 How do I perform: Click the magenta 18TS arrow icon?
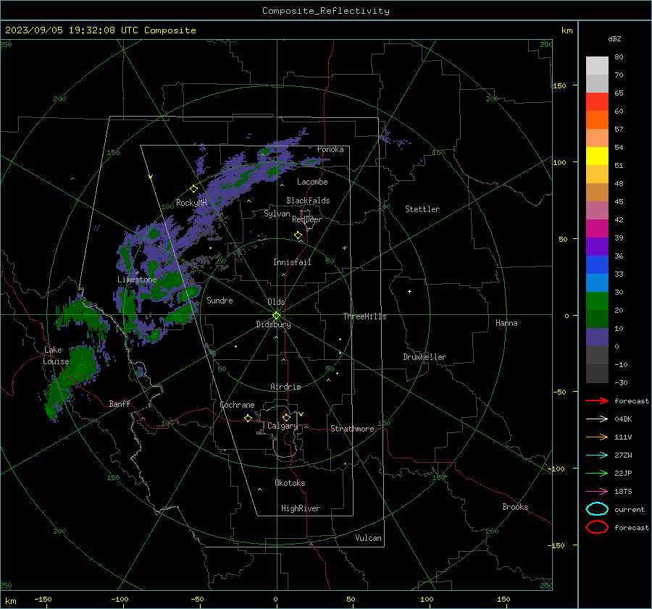tap(597, 492)
